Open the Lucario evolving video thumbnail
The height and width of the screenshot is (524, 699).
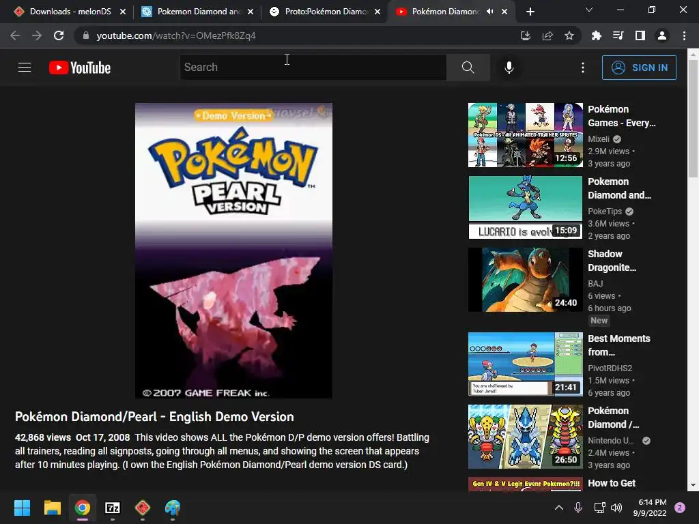[x=525, y=207]
